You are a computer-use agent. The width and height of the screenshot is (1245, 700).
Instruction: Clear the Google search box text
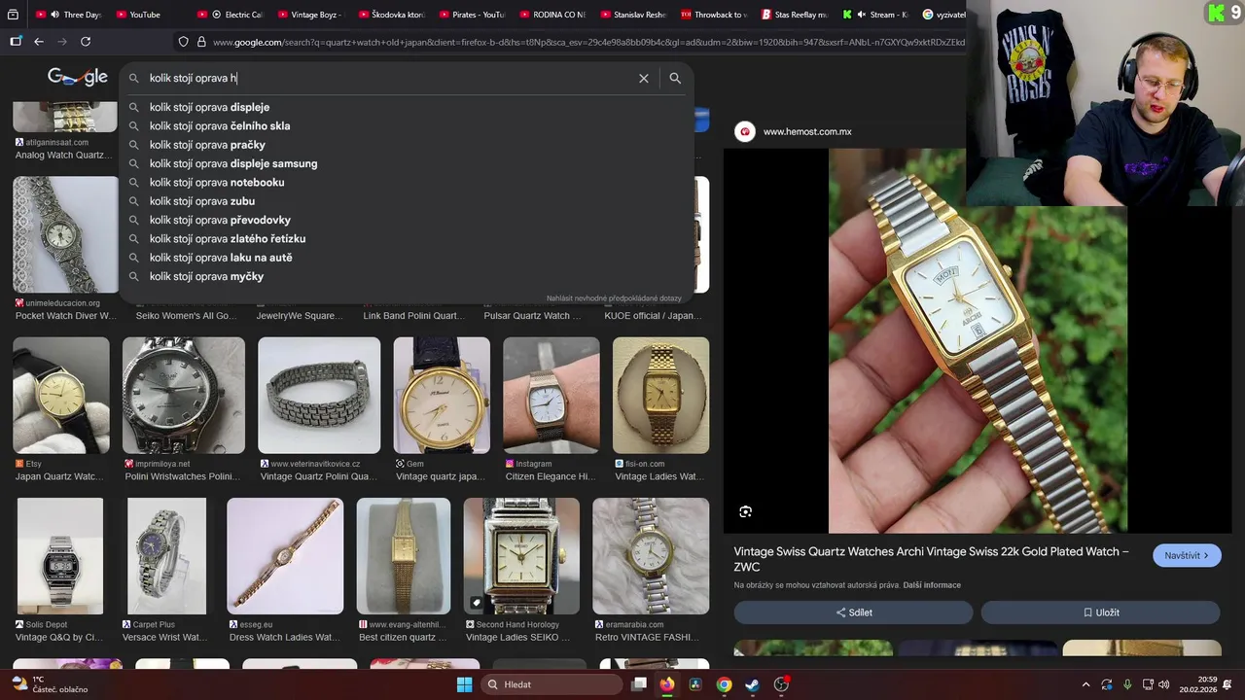[643, 79]
